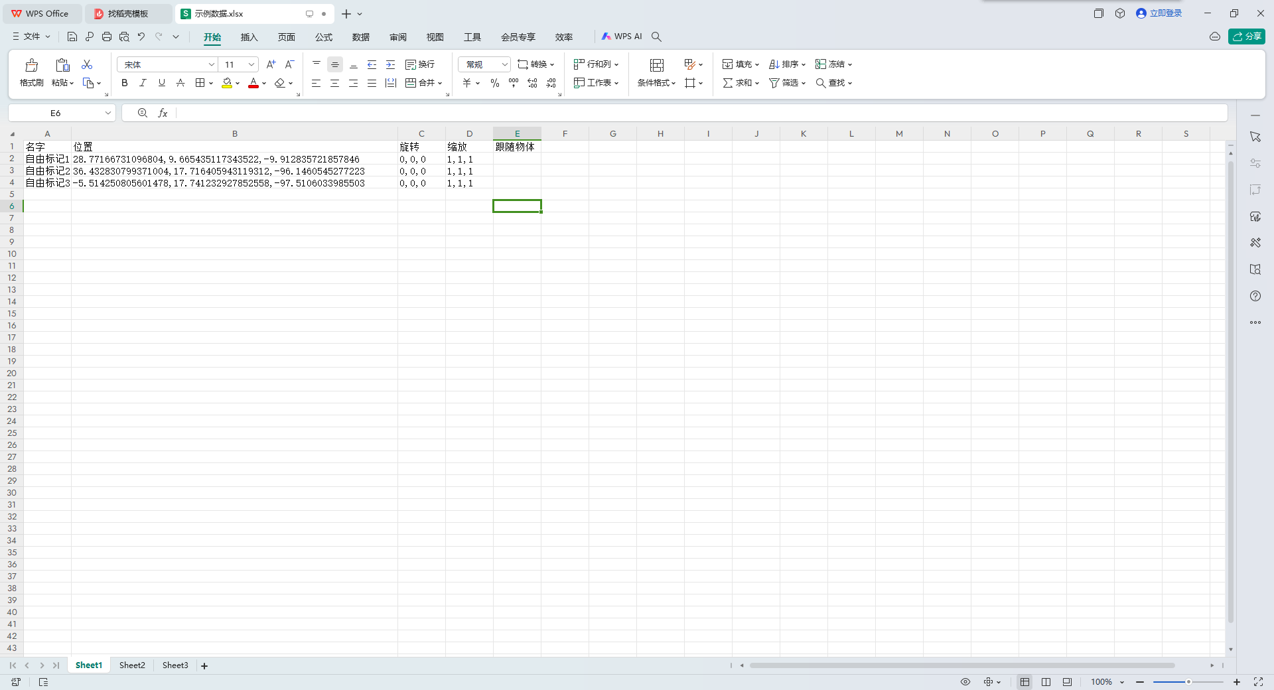This screenshot has height=690, width=1274.
Task: Toggle middle vertical alignment
Action: point(335,64)
